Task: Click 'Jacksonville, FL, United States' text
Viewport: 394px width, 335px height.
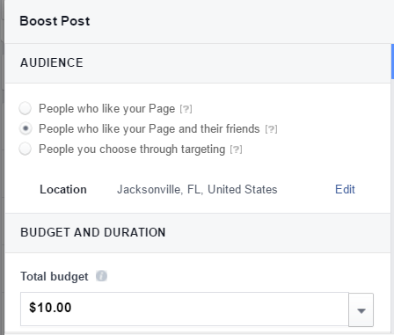Action: (197, 190)
